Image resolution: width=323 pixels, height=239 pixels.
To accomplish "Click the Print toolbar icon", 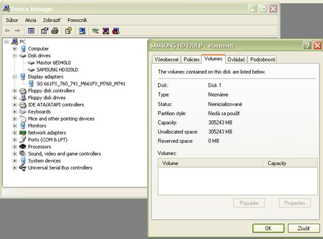I will tap(55, 31).
